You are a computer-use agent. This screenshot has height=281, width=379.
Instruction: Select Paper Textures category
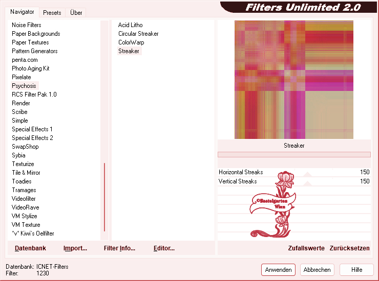[x=30, y=42]
